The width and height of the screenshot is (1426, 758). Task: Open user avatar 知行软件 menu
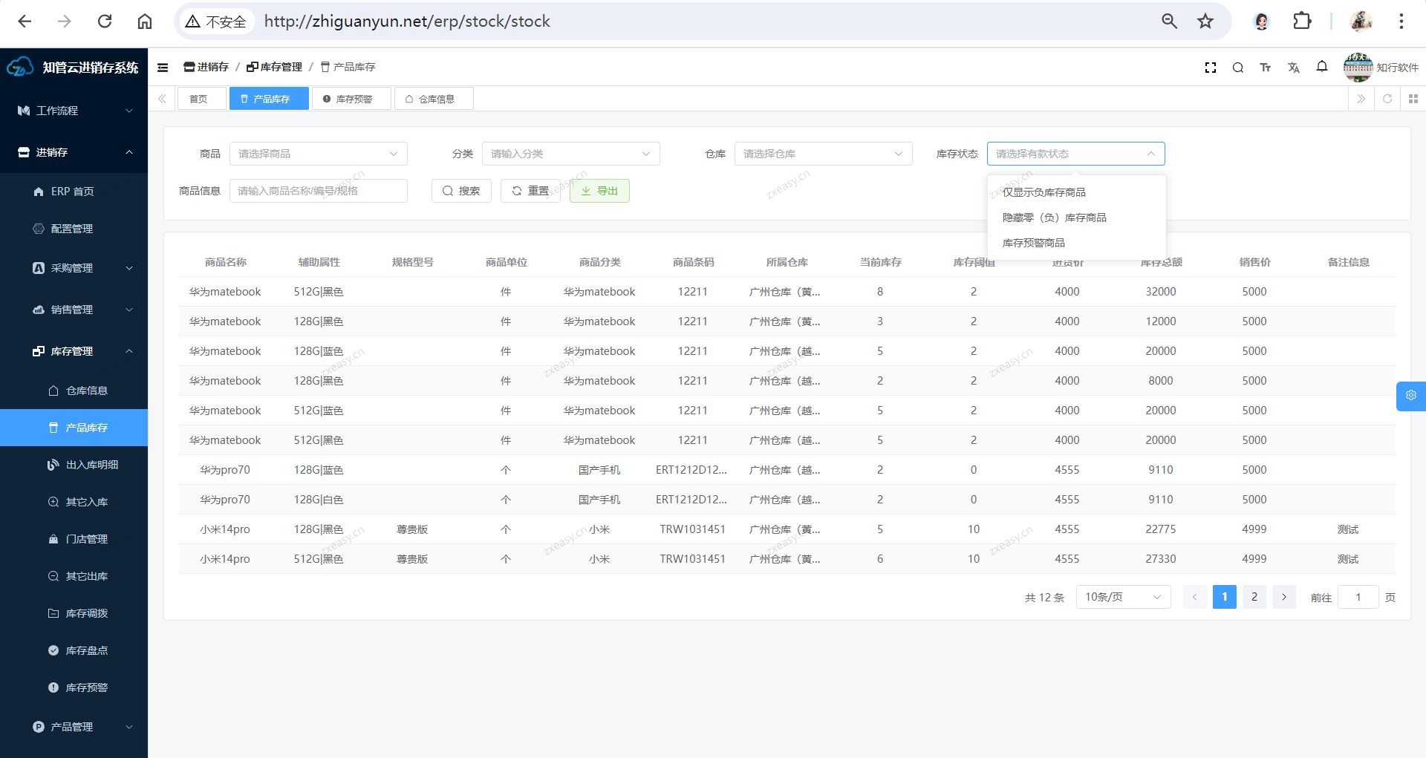point(1381,68)
